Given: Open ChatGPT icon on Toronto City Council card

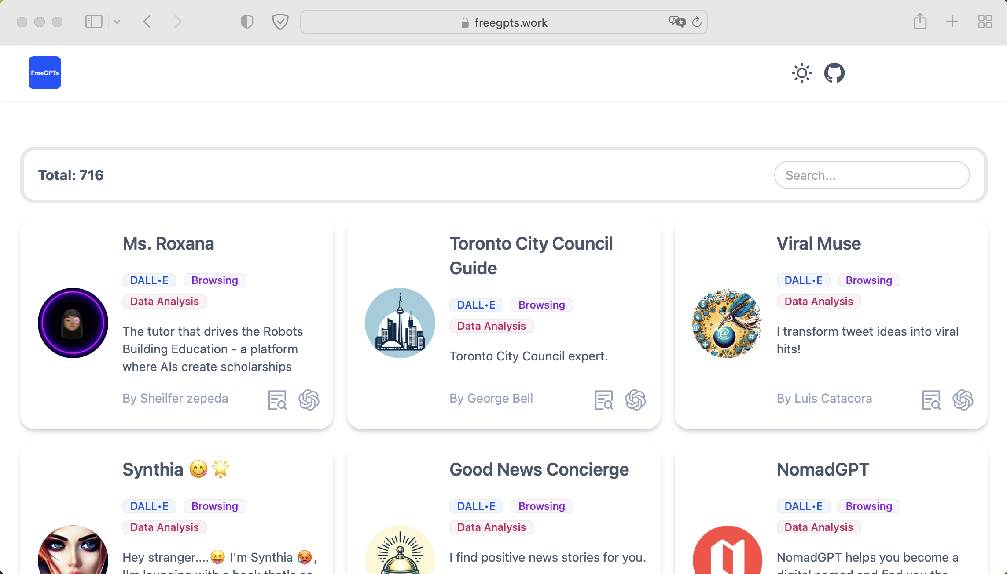Looking at the screenshot, I should (636, 400).
